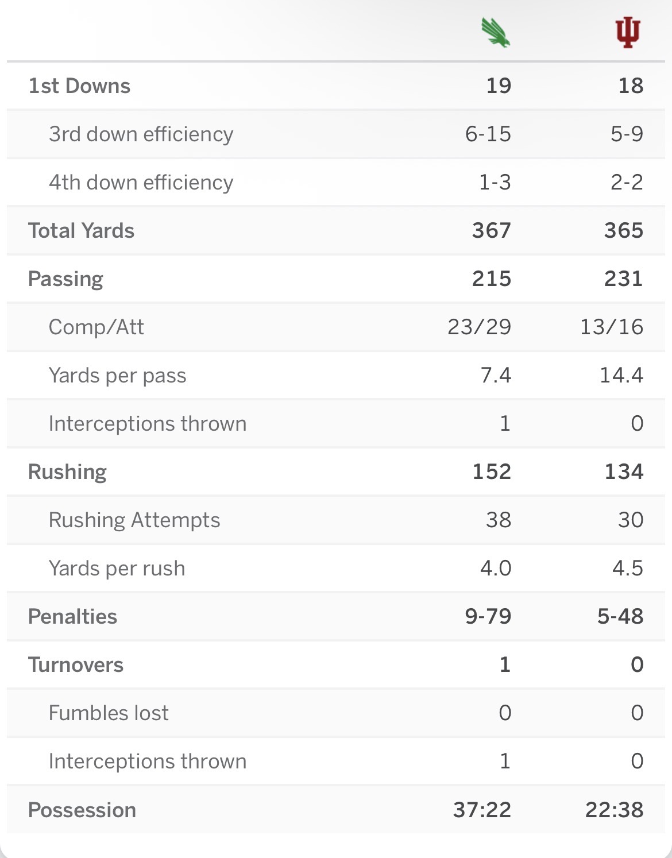Tap the Yards per pass label
The height and width of the screenshot is (858, 672).
click(x=117, y=376)
